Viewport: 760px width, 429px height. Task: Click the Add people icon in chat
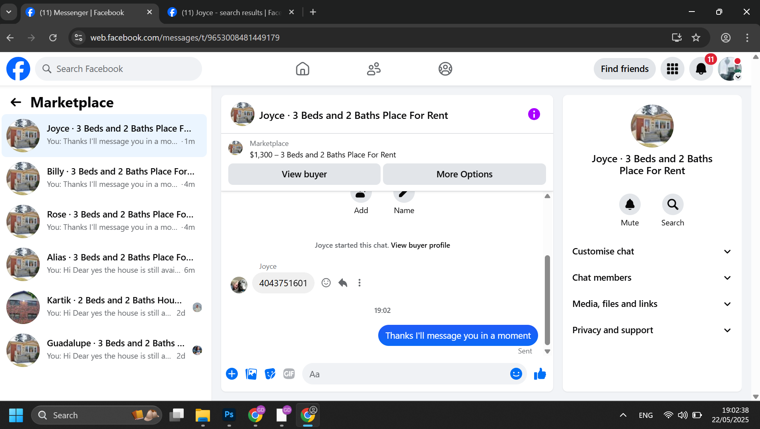pyautogui.click(x=361, y=196)
